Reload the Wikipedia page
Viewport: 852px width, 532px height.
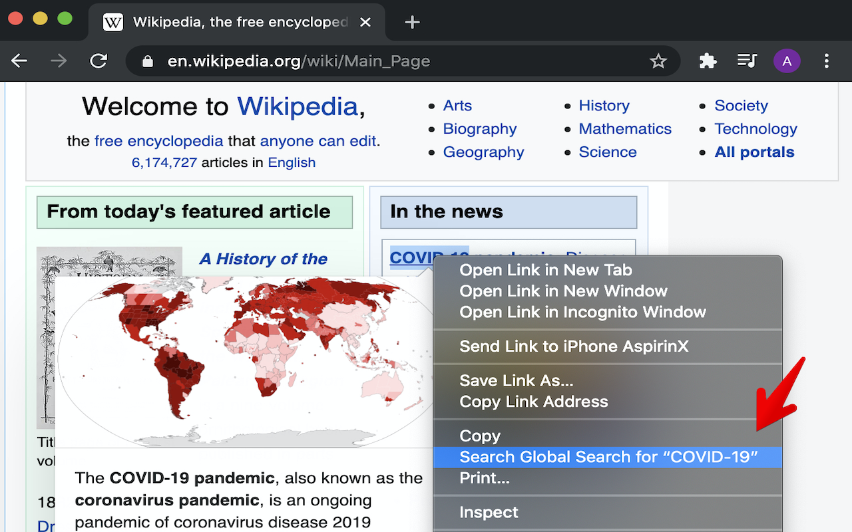pos(99,61)
